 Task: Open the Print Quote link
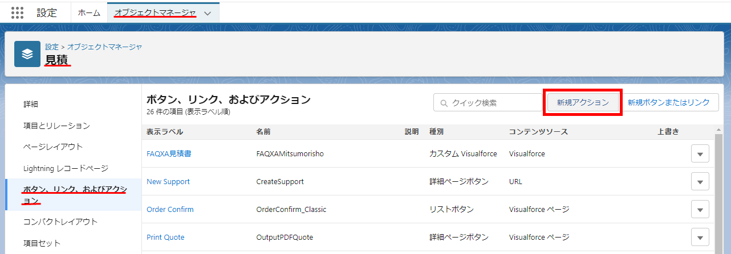(165, 237)
